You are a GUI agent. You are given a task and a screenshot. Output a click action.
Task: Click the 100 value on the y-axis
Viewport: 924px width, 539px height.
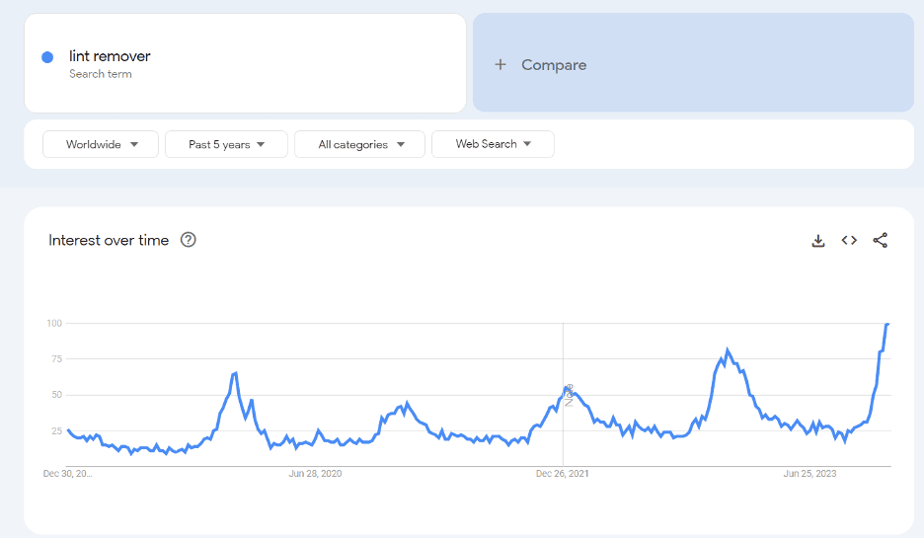[x=54, y=323]
